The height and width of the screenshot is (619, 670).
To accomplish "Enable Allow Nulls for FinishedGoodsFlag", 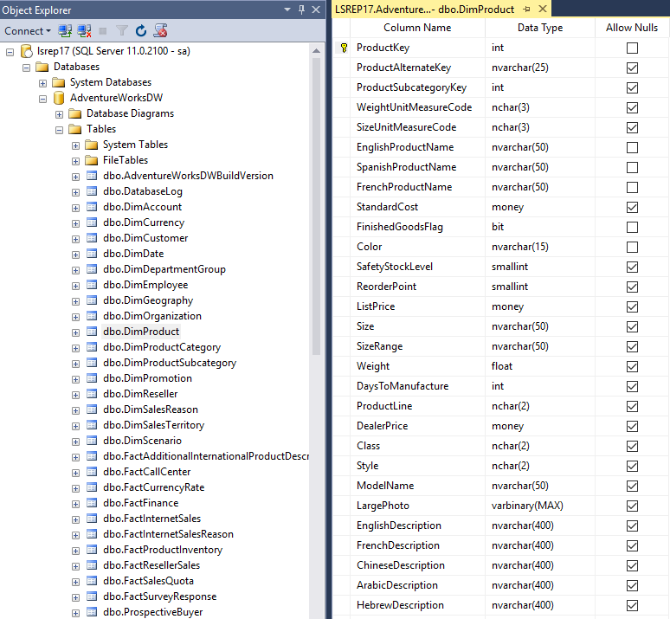I will point(632,227).
